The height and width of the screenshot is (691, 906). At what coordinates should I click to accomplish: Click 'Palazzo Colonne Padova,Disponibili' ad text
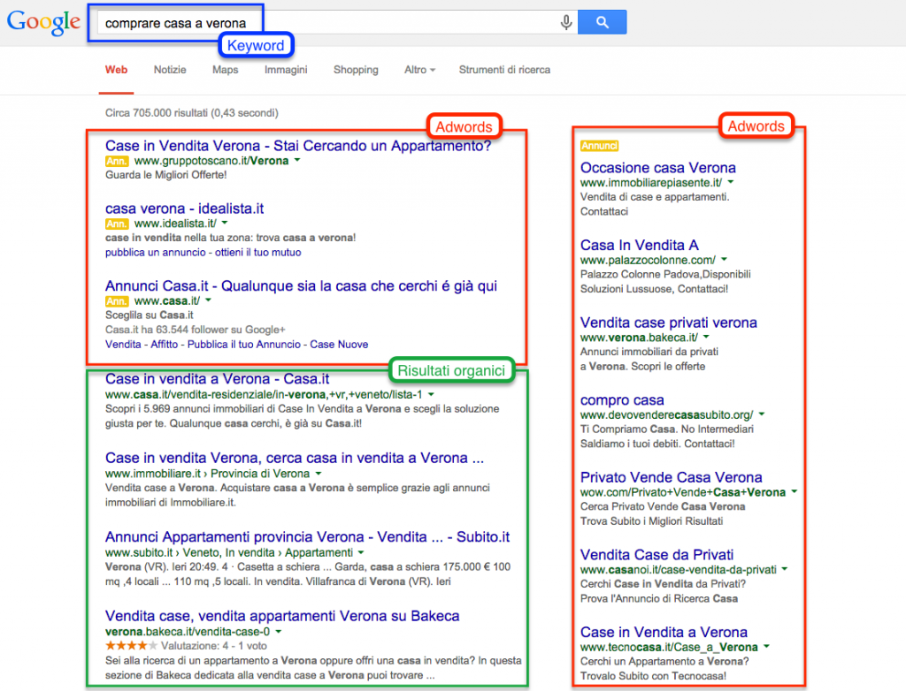(665, 274)
